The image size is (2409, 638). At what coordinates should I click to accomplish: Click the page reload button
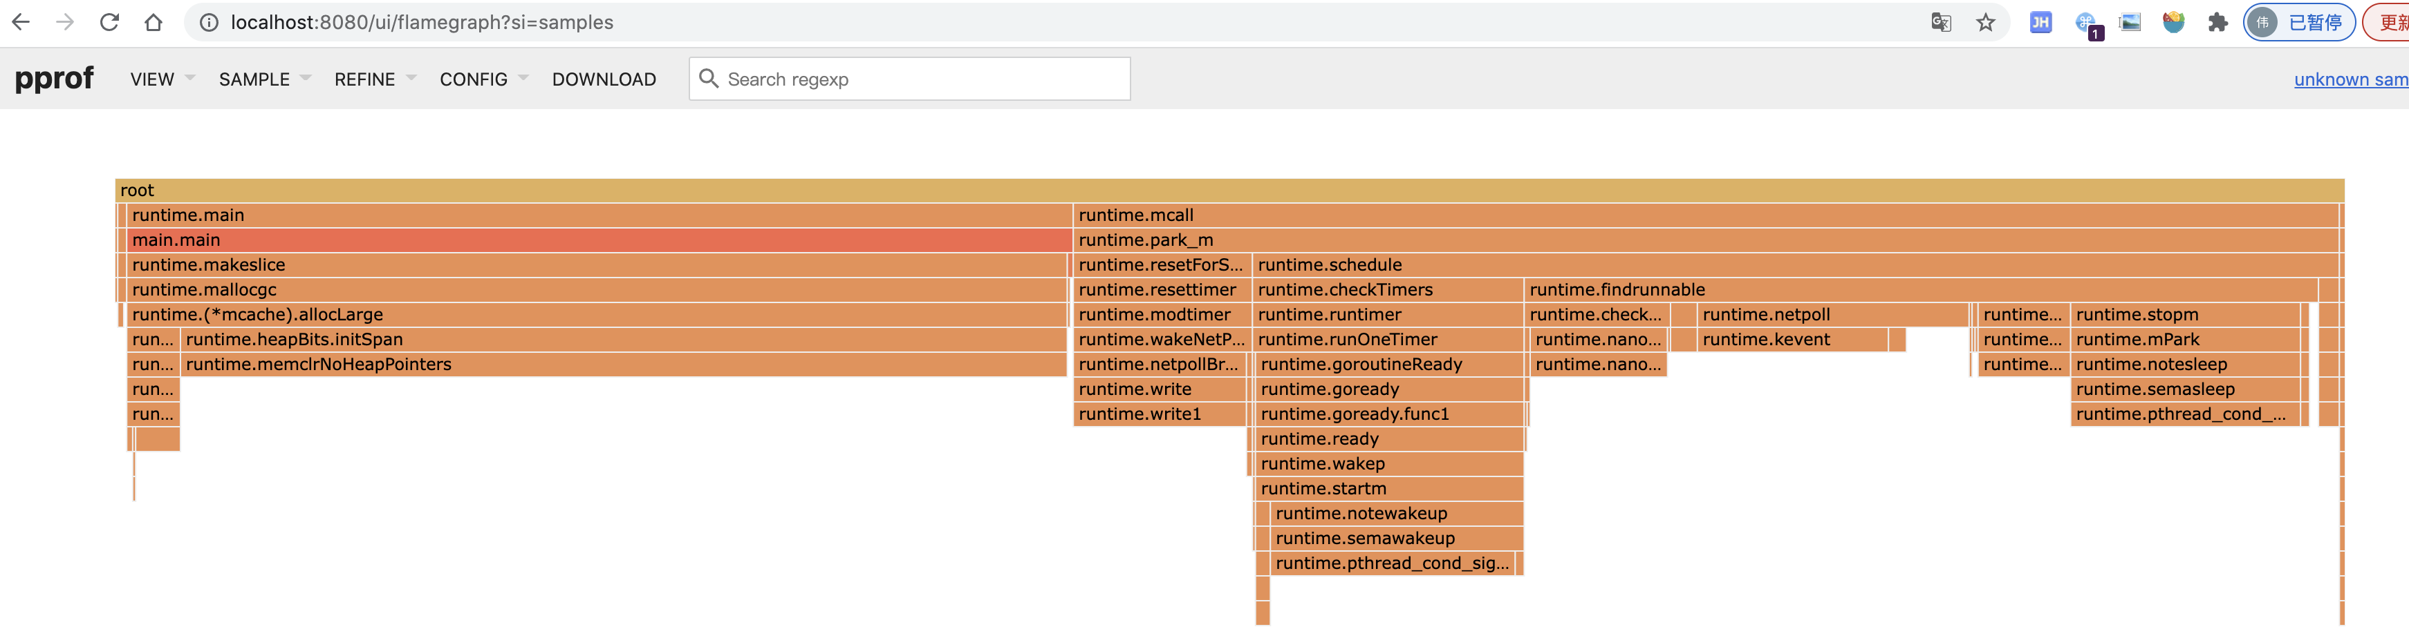(x=109, y=21)
